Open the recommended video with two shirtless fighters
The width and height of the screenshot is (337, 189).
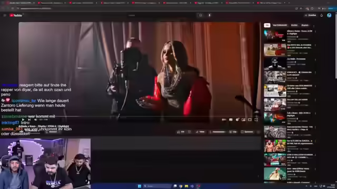tap(275, 146)
